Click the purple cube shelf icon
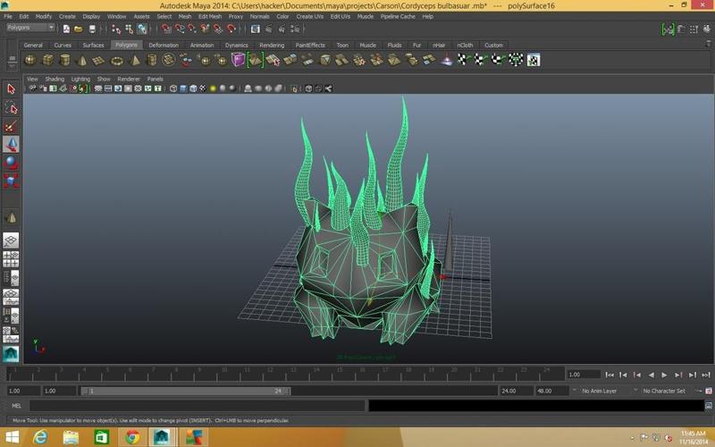715x447 pixels. (238, 60)
